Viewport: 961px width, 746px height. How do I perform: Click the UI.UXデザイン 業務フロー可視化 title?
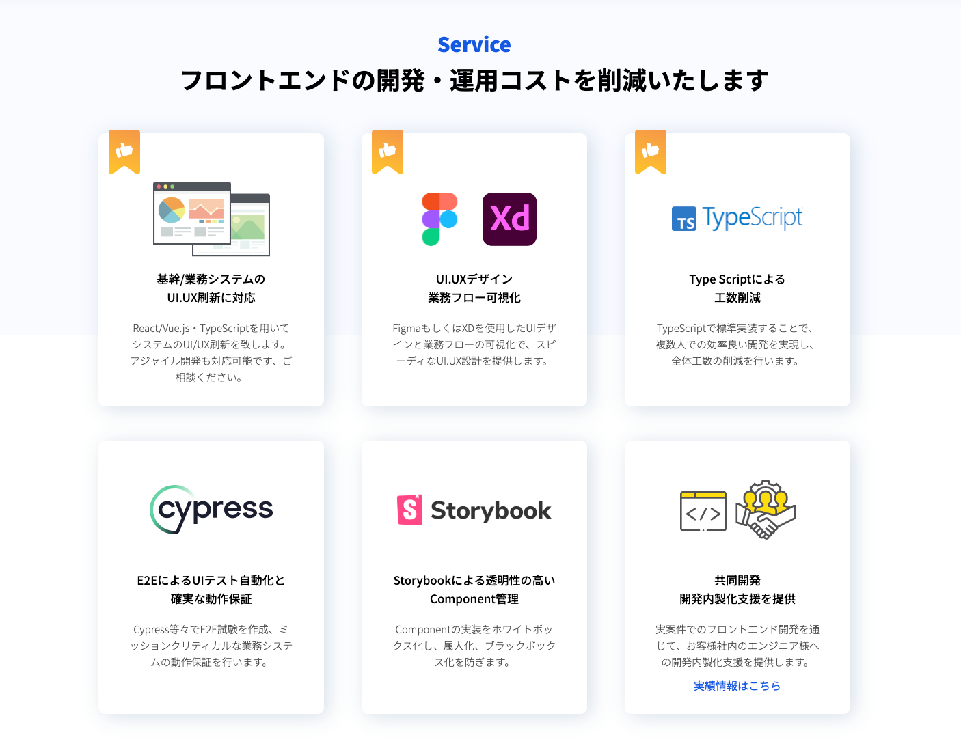pyautogui.click(x=474, y=288)
